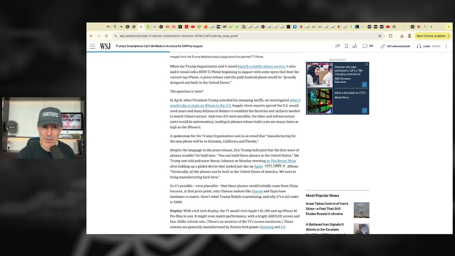The width and height of the screenshot is (455, 256).
Task: Go back with the browser back arrow
Action: point(91,36)
